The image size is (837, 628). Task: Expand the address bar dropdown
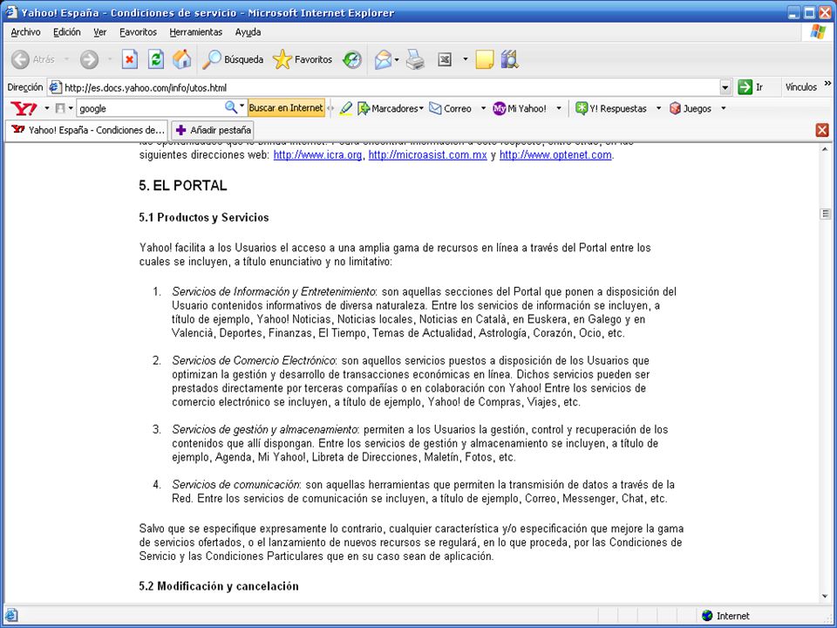click(x=725, y=87)
